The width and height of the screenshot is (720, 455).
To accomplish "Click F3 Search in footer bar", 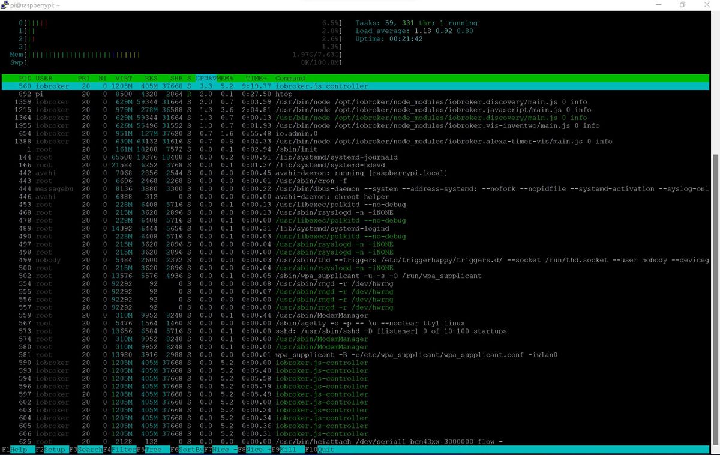I will (86, 450).
